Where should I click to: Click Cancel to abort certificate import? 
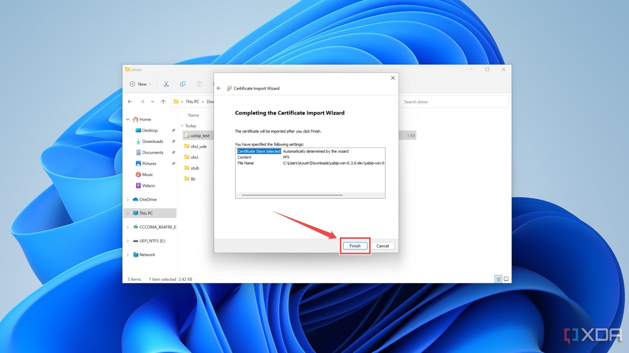coord(382,246)
